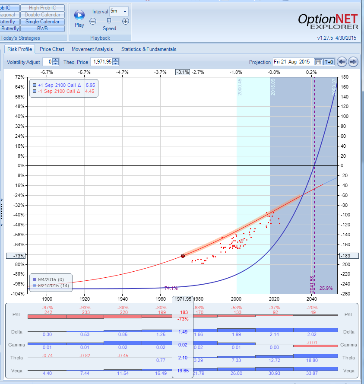
Task: Click the -183 right axis marker
Action: pos(349,256)
